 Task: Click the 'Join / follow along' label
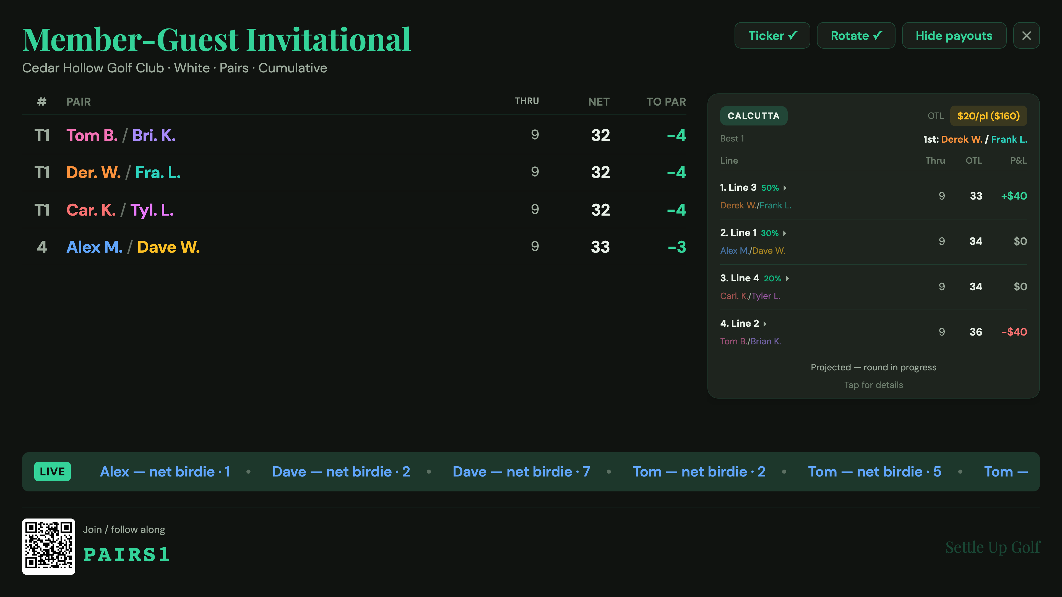point(124,530)
